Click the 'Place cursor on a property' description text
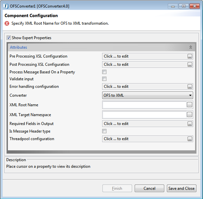Image resolution: width=203 pixels, height=199 pixels. point(48,166)
